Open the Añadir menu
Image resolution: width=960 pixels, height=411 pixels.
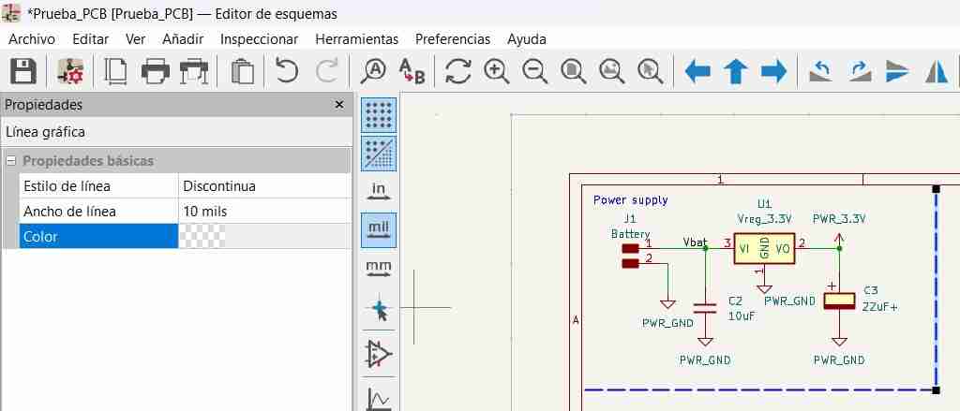point(183,39)
